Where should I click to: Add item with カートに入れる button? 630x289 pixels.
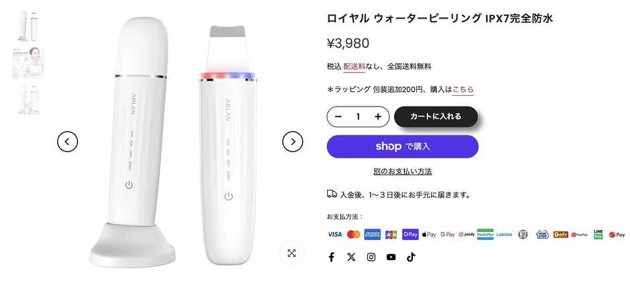pos(436,117)
